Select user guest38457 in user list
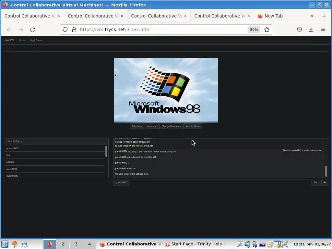 point(54,148)
